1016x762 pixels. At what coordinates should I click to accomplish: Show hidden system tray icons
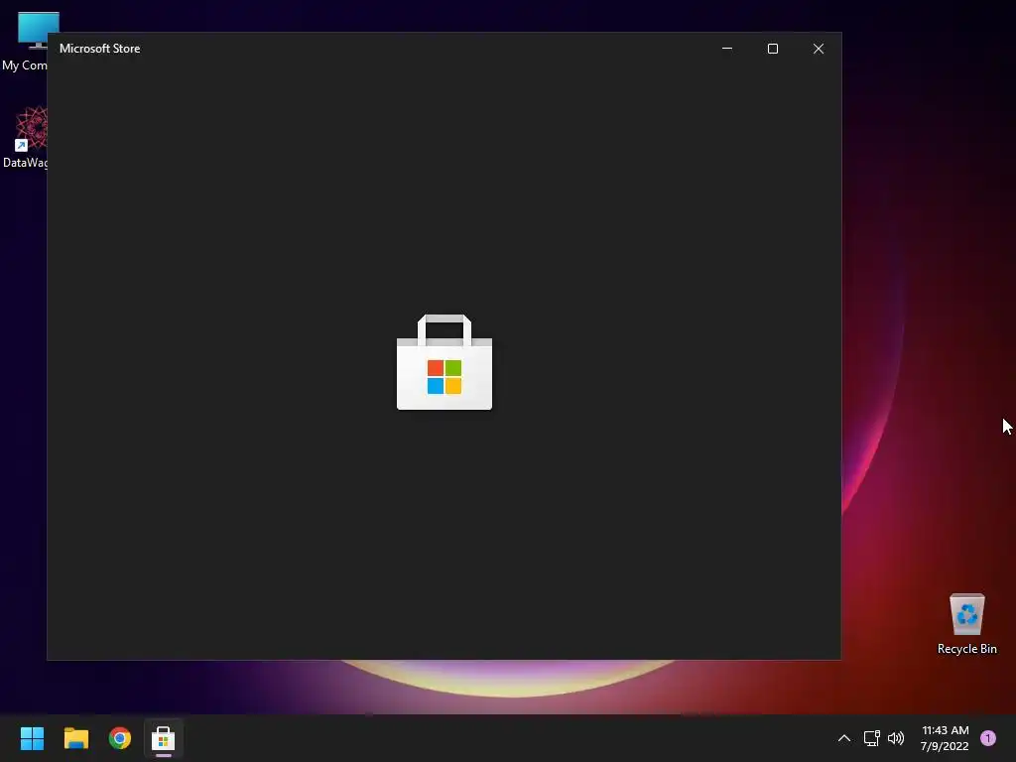coord(843,738)
